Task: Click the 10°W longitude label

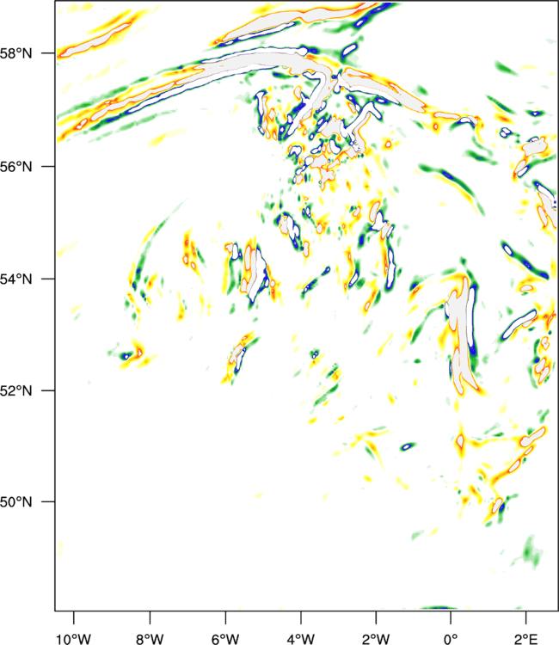Action: [74, 639]
